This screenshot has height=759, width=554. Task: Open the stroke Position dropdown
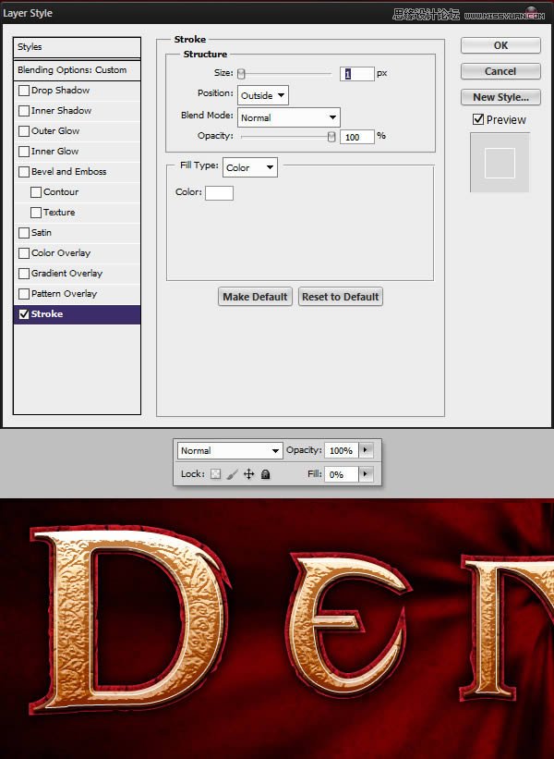pos(262,95)
